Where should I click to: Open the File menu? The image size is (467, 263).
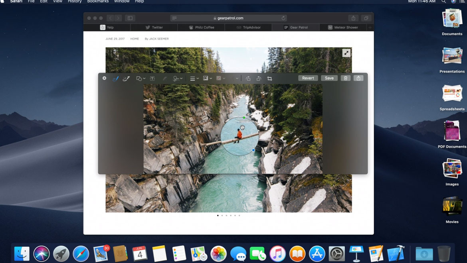pos(31,1)
